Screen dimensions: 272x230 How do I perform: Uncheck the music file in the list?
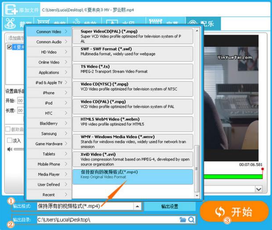[x=9, y=47]
